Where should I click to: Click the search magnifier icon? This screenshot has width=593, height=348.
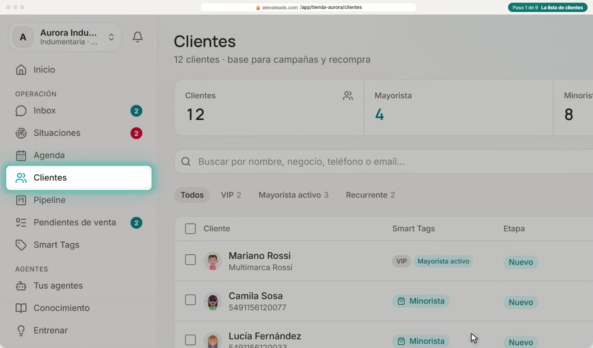coord(186,162)
